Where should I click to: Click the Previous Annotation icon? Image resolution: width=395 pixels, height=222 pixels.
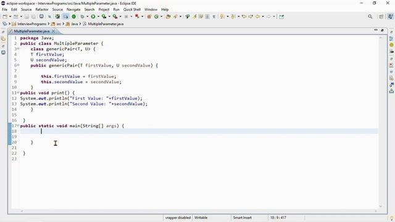pyautogui.click(x=233, y=17)
